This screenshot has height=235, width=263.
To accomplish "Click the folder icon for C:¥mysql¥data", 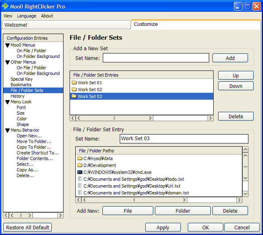I will tap(80, 158).
